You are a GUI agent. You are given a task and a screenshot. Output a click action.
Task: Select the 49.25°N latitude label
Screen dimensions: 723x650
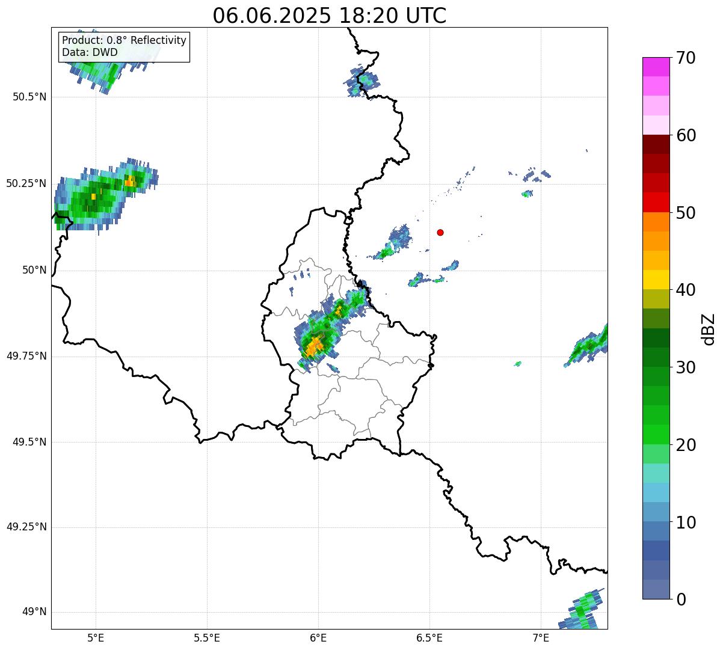[x=26, y=527]
